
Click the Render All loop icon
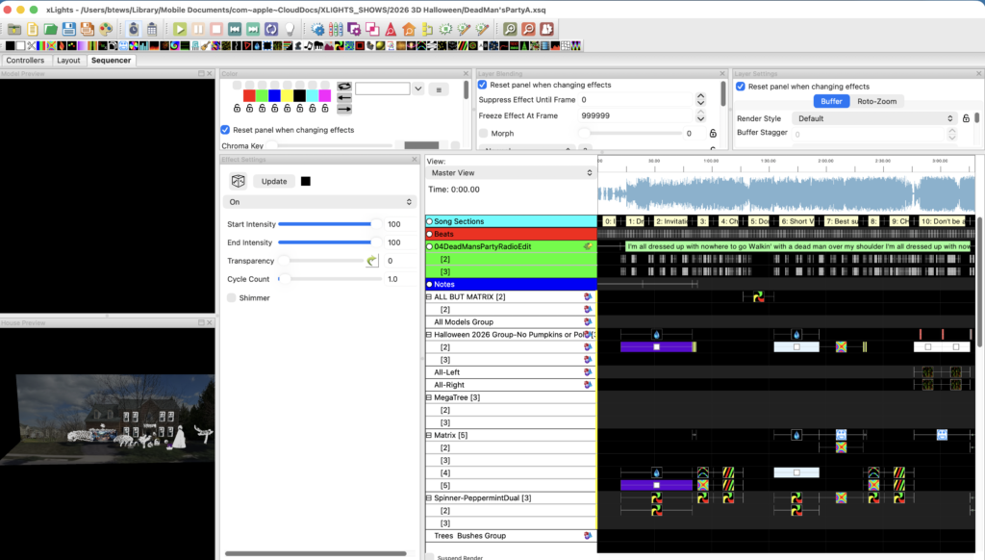coord(271,29)
